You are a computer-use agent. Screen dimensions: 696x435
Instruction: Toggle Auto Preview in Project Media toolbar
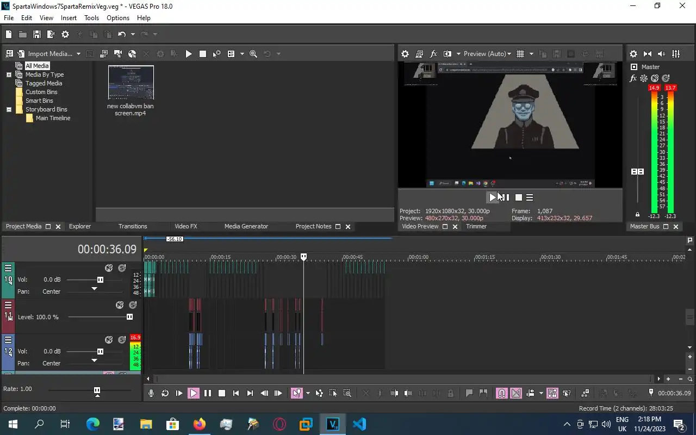tap(217, 54)
